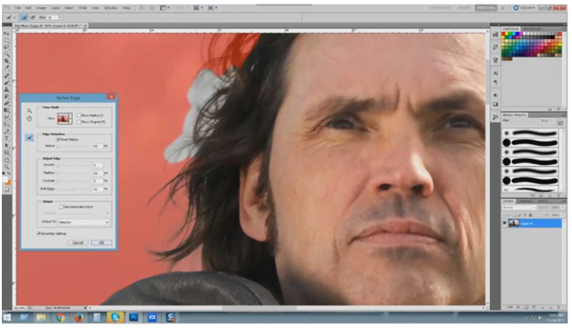Launch Skype from the Windows taskbar
The width and height of the screenshot is (572, 328).
[116, 317]
